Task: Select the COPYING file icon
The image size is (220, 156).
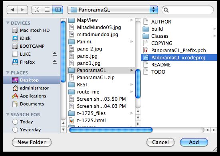Action: [x=146, y=43]
